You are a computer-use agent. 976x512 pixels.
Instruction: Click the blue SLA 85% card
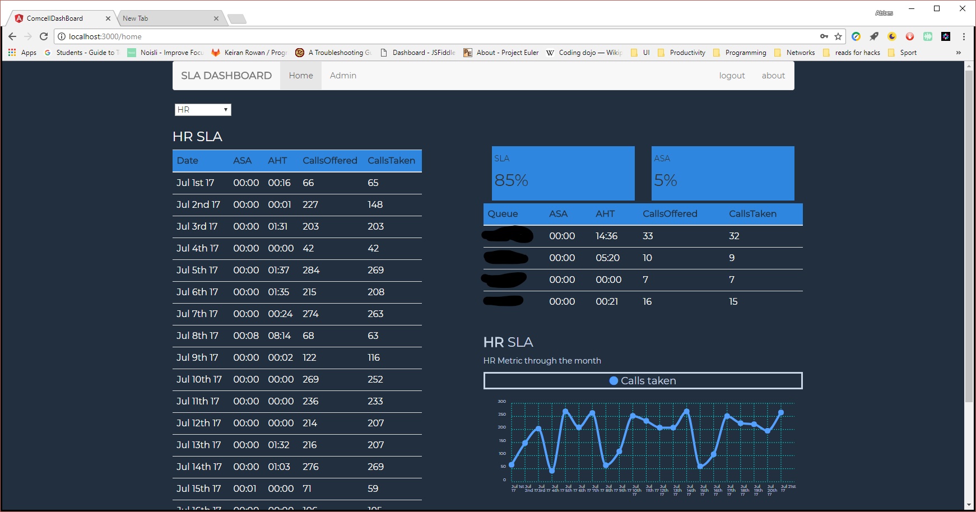click(563, 174)
